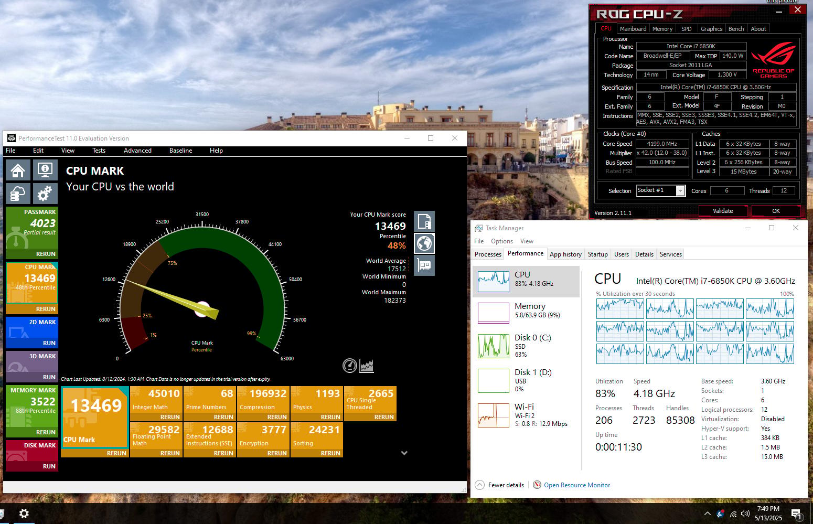
Task: Open the Baseline menu in PerformanceTest
Action: point(180,151)
